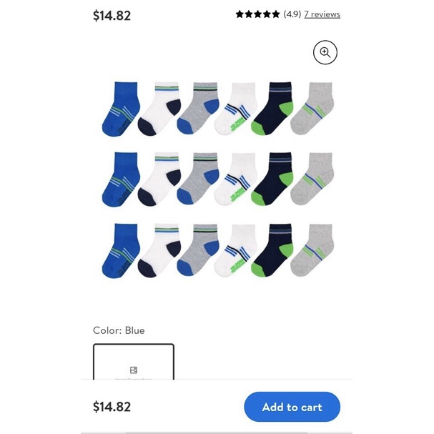This screenshot has height=434, width=434.
Task: Add the socks to cart
Action: tap(292, 407)
